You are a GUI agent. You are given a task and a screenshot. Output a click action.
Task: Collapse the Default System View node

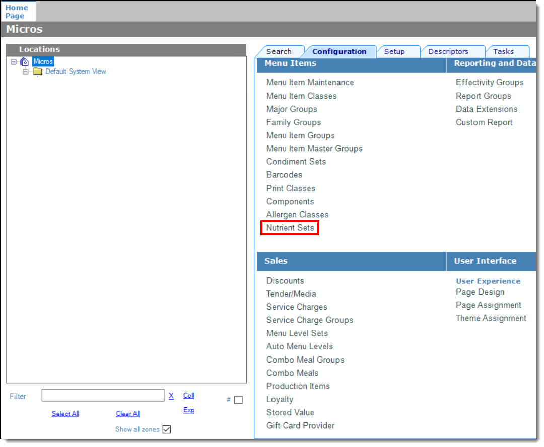click(25, 72)
